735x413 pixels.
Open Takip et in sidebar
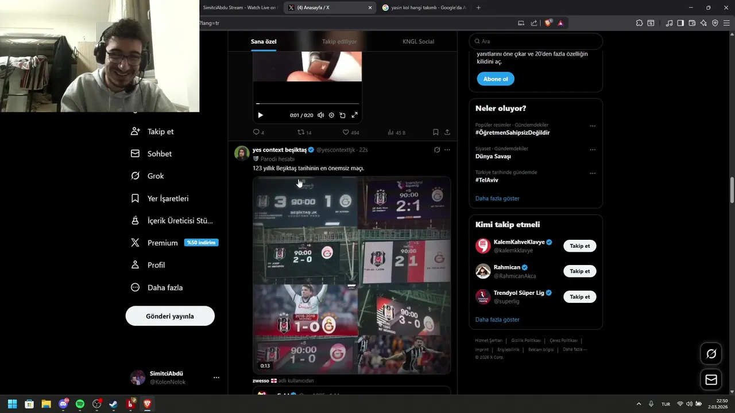[152, 131]
